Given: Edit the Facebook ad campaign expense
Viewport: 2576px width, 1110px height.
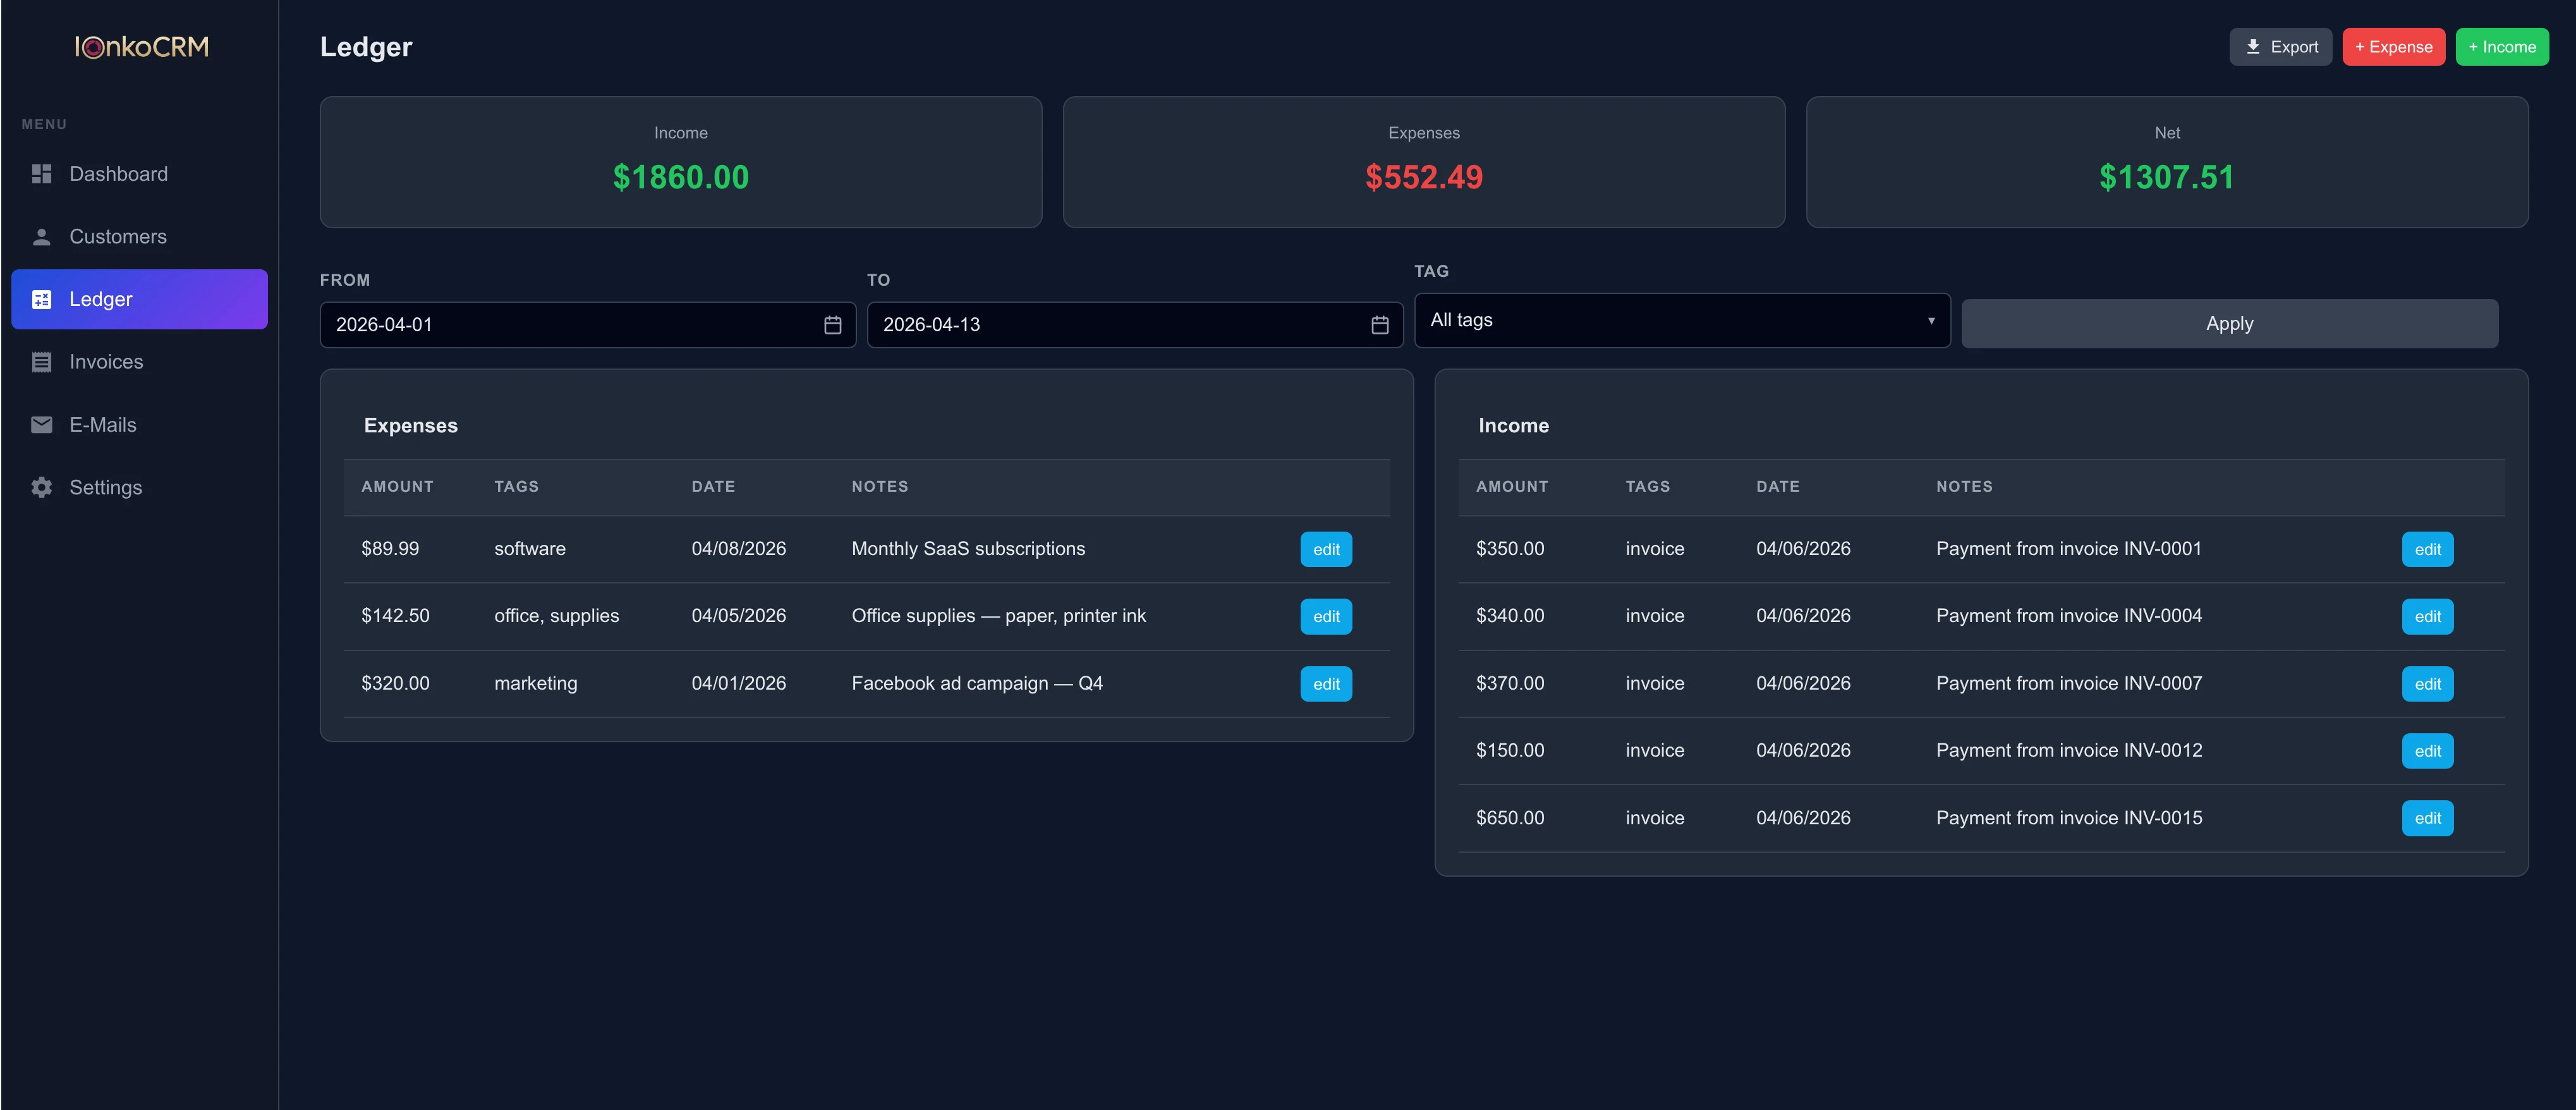Looking at the screenshot, I should click(x=1326, y=684).
